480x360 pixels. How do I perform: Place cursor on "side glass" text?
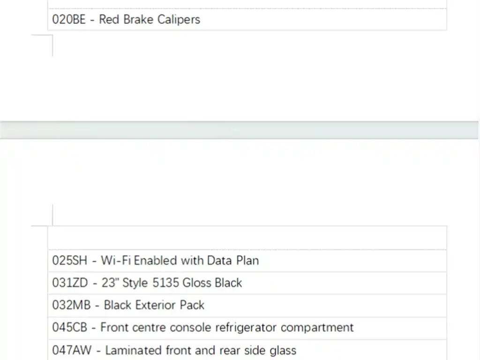click(x=273, y=350)
